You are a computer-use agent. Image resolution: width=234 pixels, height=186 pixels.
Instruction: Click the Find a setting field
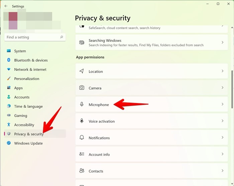(x=32, y=37)
